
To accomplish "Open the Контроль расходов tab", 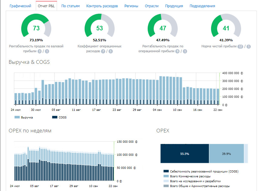I will pyautogui.click(x=102, y=6).
